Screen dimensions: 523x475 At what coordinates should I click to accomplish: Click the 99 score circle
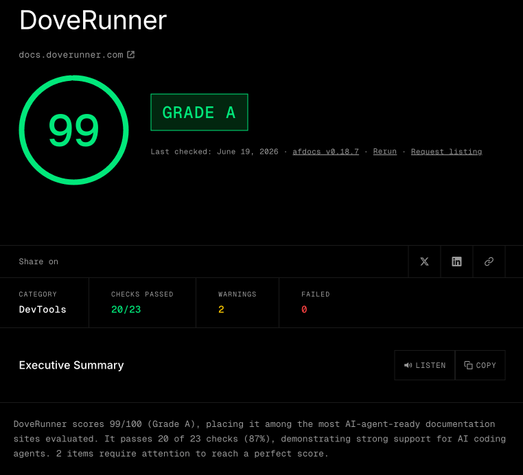pyautogui.click(x=73, y=130)
